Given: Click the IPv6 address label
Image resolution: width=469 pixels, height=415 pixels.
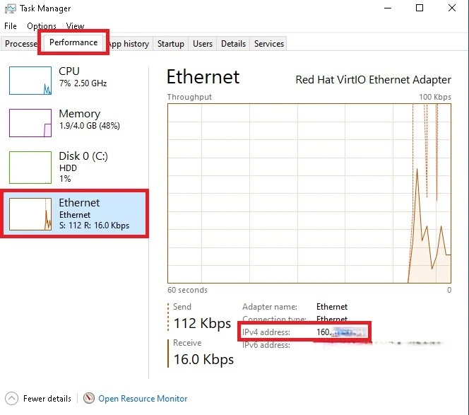Looking at the screenshot, I should click(266, 345).
